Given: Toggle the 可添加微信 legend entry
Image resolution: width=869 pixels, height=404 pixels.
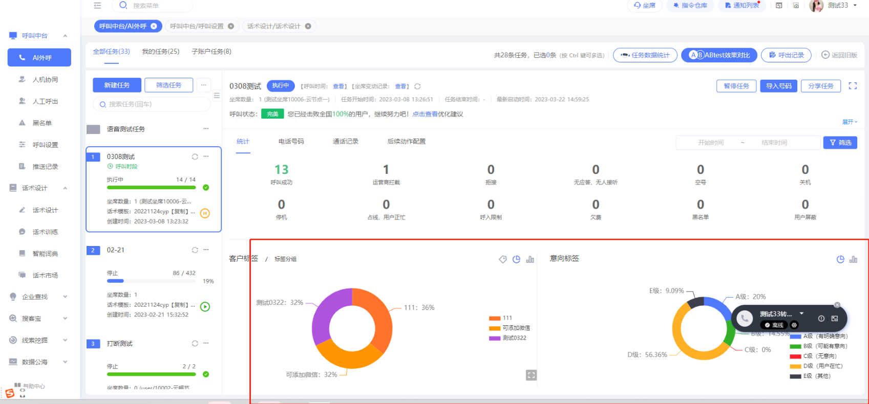Looking at the screenshot, I should coord(510,328).
